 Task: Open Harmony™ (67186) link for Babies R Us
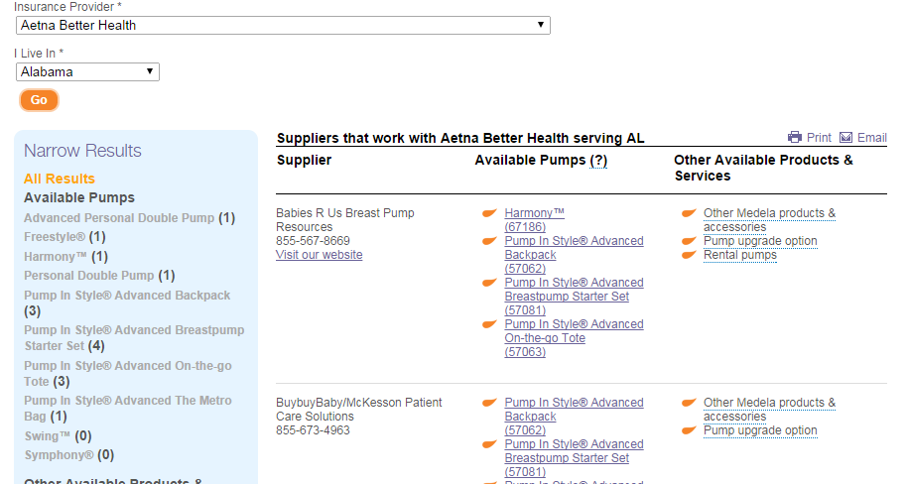tap(534, 220)
